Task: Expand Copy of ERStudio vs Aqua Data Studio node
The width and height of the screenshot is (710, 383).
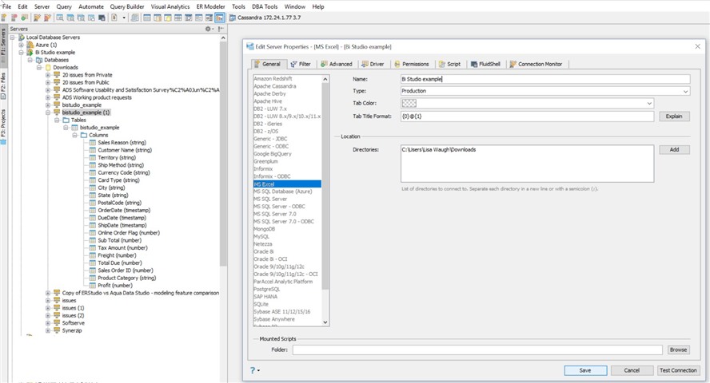Action: coord(47,293)
